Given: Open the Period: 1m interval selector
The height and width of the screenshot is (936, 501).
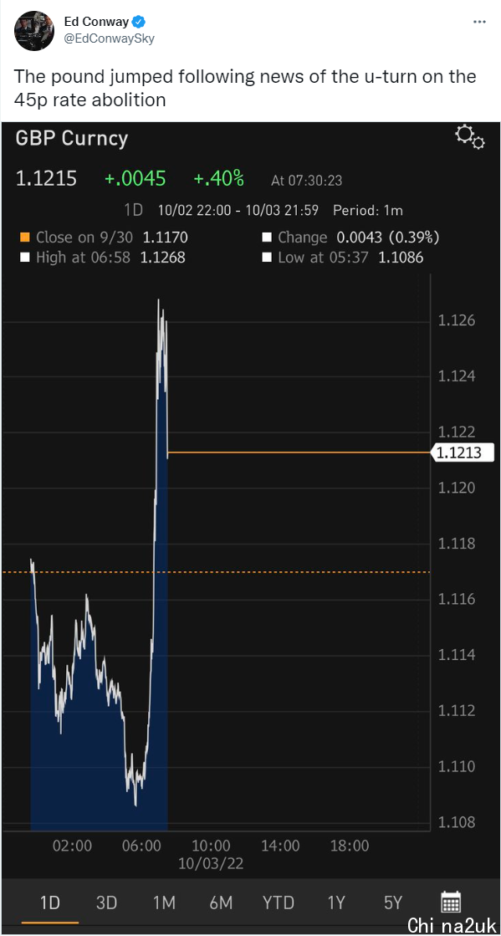Looking at the screenshot, I should pos(368,210).
